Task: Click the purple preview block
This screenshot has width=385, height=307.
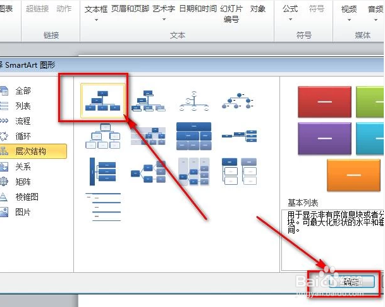Action: point(324,139)
